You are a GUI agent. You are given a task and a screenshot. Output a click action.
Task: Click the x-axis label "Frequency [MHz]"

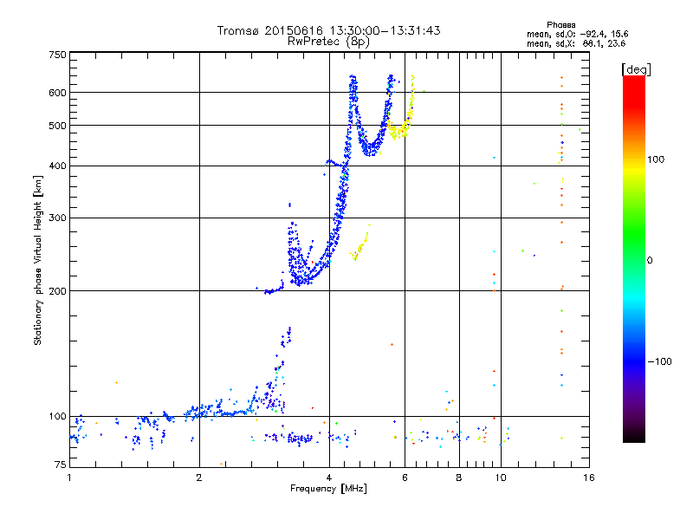328,489
